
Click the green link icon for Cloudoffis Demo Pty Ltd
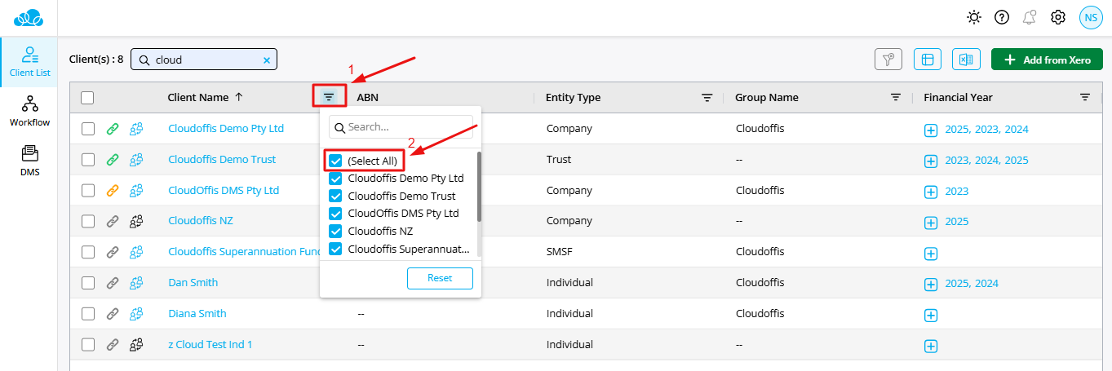point(113,129)
